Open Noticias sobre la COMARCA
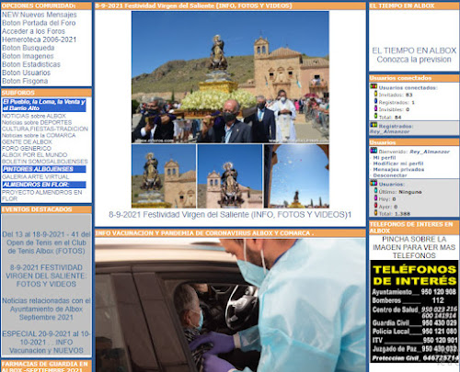 [x=39, y=135]
